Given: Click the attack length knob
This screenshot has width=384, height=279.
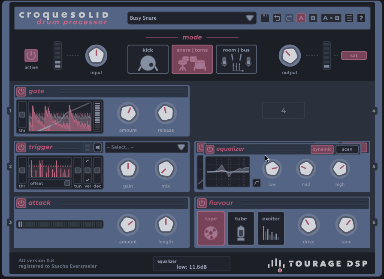Looking at the screenshot, I should pyautogui.click(x=166, y=225).
